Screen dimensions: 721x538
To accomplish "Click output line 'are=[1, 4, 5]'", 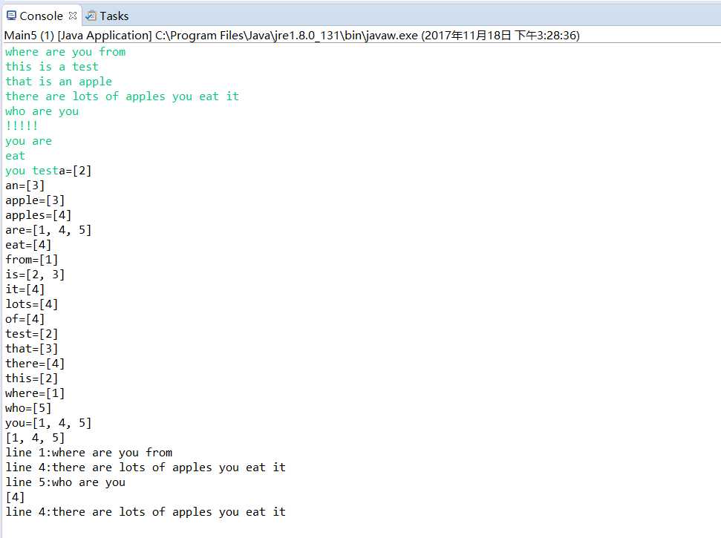I will coord(48,230).
